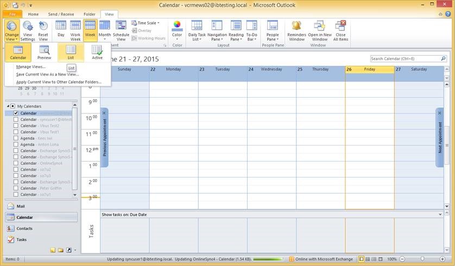Image resolution: width=455 pixels, height=266 pixels.
Task: Click the Next Appointment side tab
Action: coord(440,137)
